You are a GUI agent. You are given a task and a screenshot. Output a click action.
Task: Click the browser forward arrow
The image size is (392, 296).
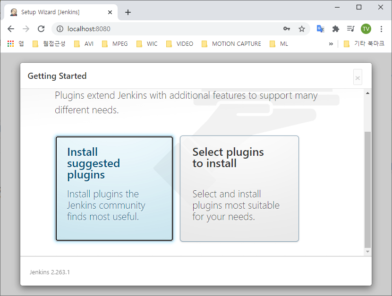click(26, 29)
